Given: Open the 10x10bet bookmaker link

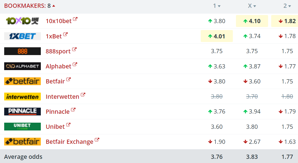Looking at the screenshot, I should pyautogui.click(x=58, y=21).
